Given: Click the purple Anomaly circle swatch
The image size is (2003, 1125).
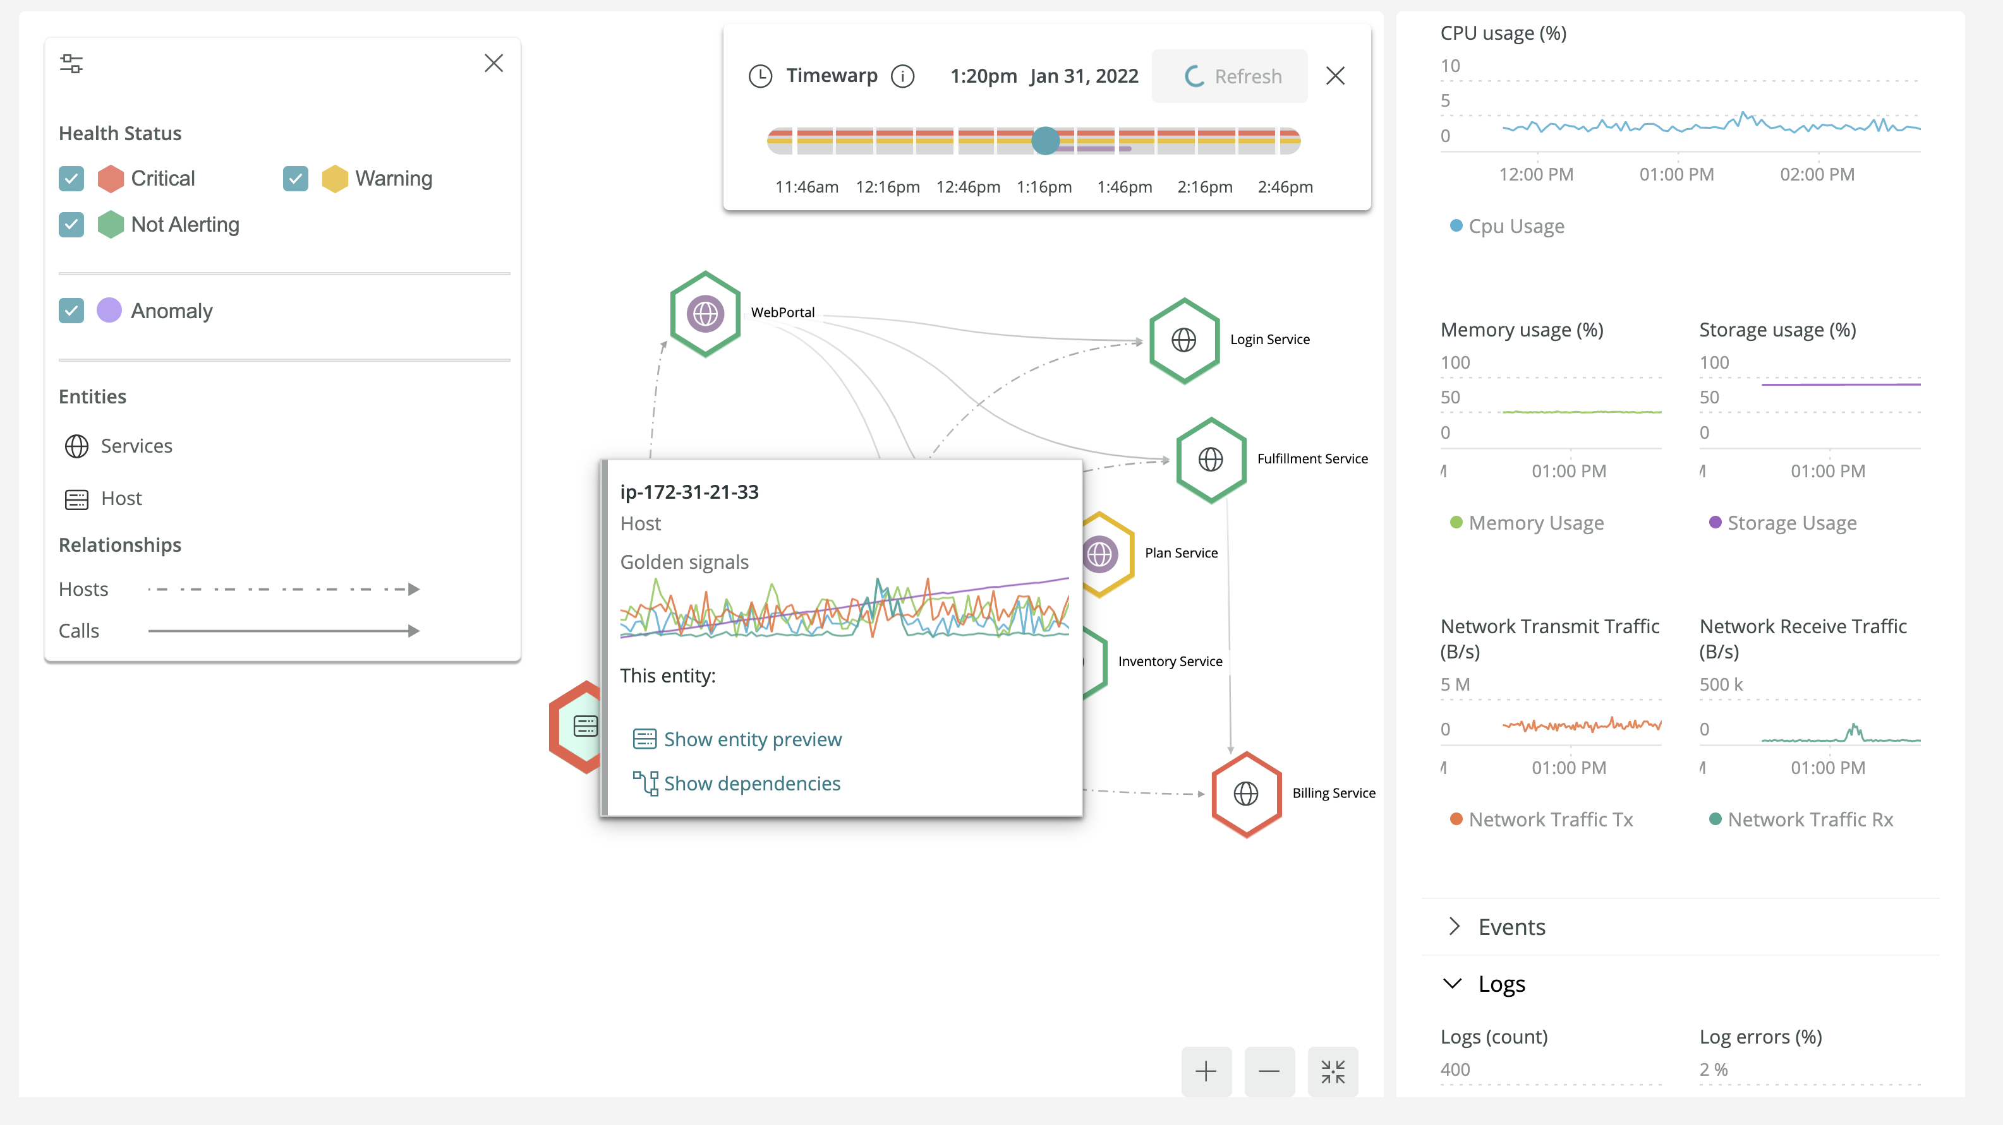Looking at the screenshot, I should click(110, 311).
